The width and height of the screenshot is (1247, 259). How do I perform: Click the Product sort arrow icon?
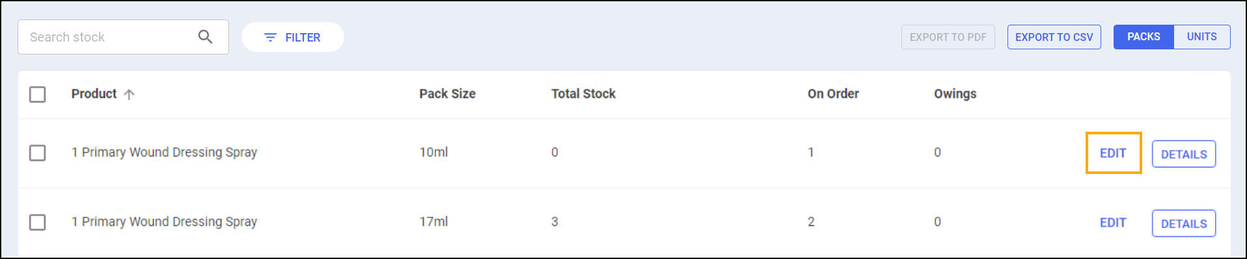coord(129,95)
